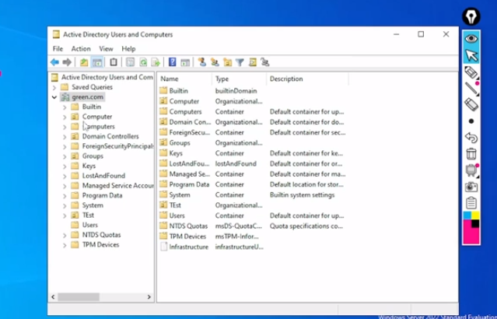Click the scroll-right arrow on the tree scrollbar
Screen dimensions: 497x319
point(149,297)
